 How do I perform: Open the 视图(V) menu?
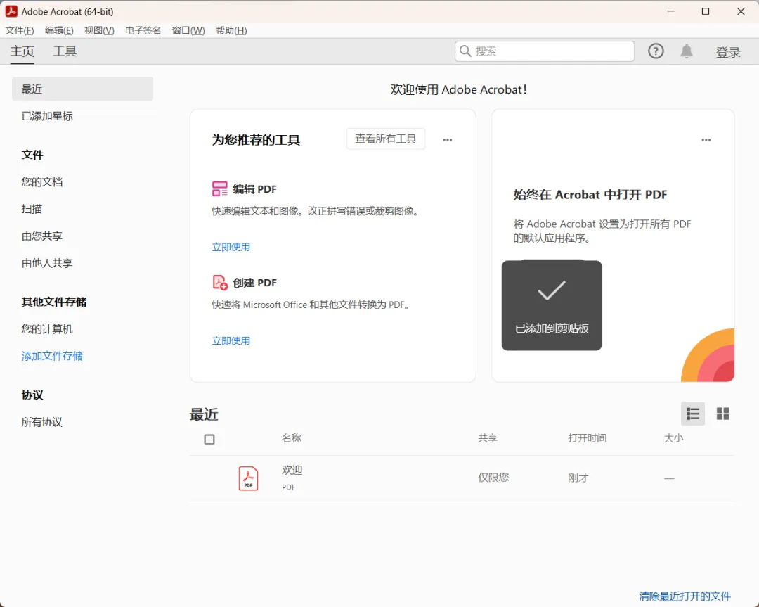pyautogui.click(x=99, y=30)
